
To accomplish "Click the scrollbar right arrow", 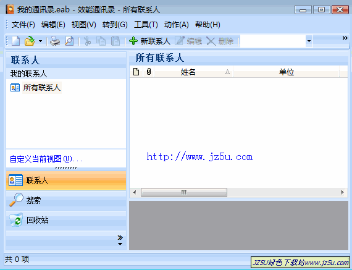I will pos(342,193).
